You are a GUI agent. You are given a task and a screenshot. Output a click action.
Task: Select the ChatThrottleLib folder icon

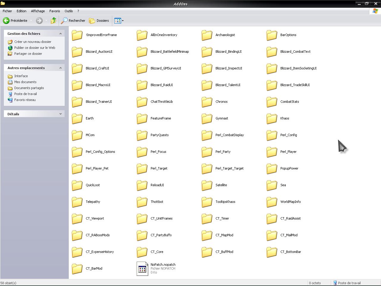click(x=142, y=102)
